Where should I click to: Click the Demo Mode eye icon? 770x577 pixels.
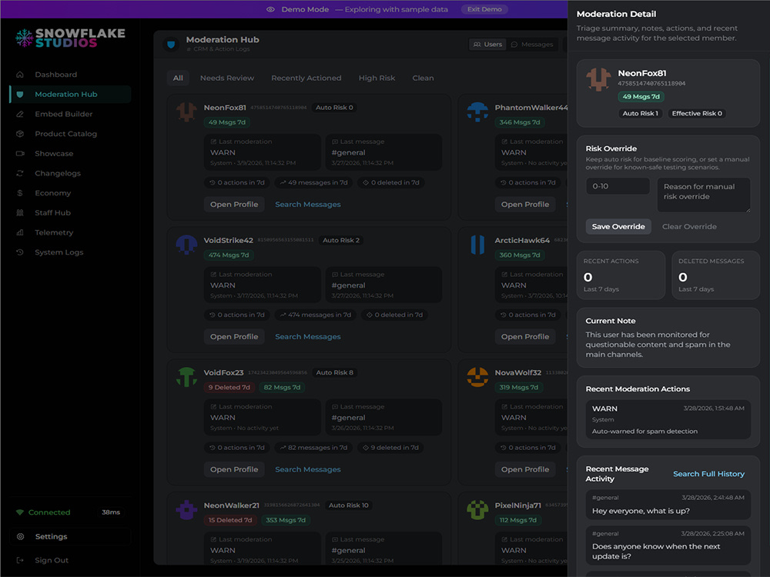pos(270,9)
